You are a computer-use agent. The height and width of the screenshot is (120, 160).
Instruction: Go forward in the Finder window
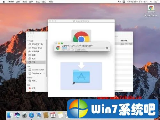pos(32,36)
